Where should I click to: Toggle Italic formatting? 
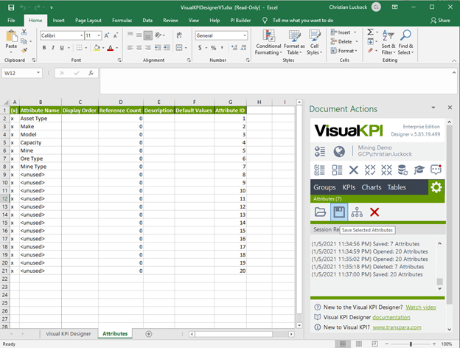(x=53, y=47)
